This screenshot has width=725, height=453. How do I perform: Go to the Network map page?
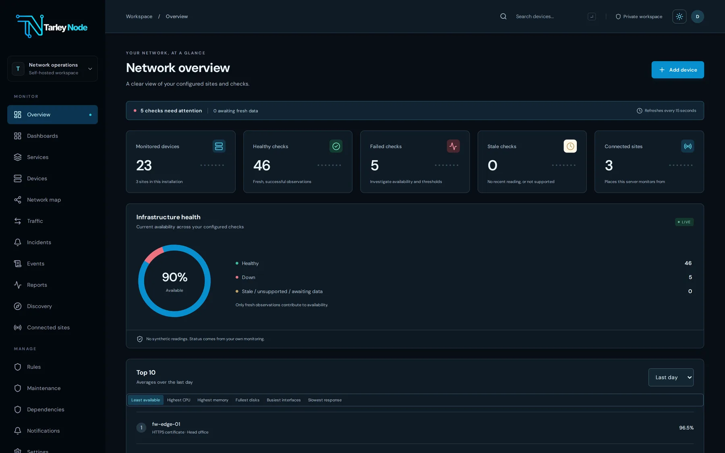[52, 200]
